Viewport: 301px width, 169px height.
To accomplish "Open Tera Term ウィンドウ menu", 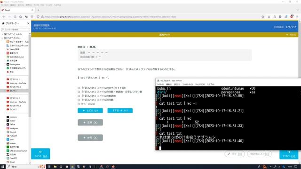I will (x=200, y=84).
